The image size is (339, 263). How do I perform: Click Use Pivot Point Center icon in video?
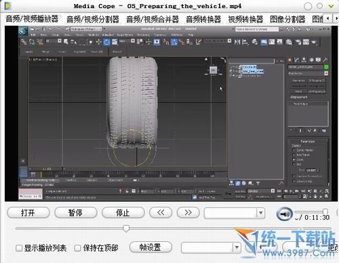tap(140, 42)
